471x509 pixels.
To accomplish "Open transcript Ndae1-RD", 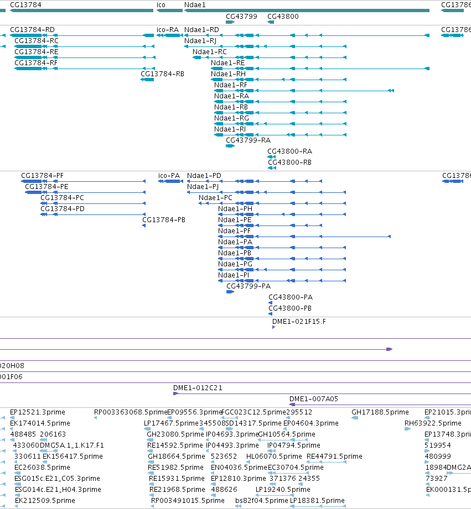I will pos(201,29).
